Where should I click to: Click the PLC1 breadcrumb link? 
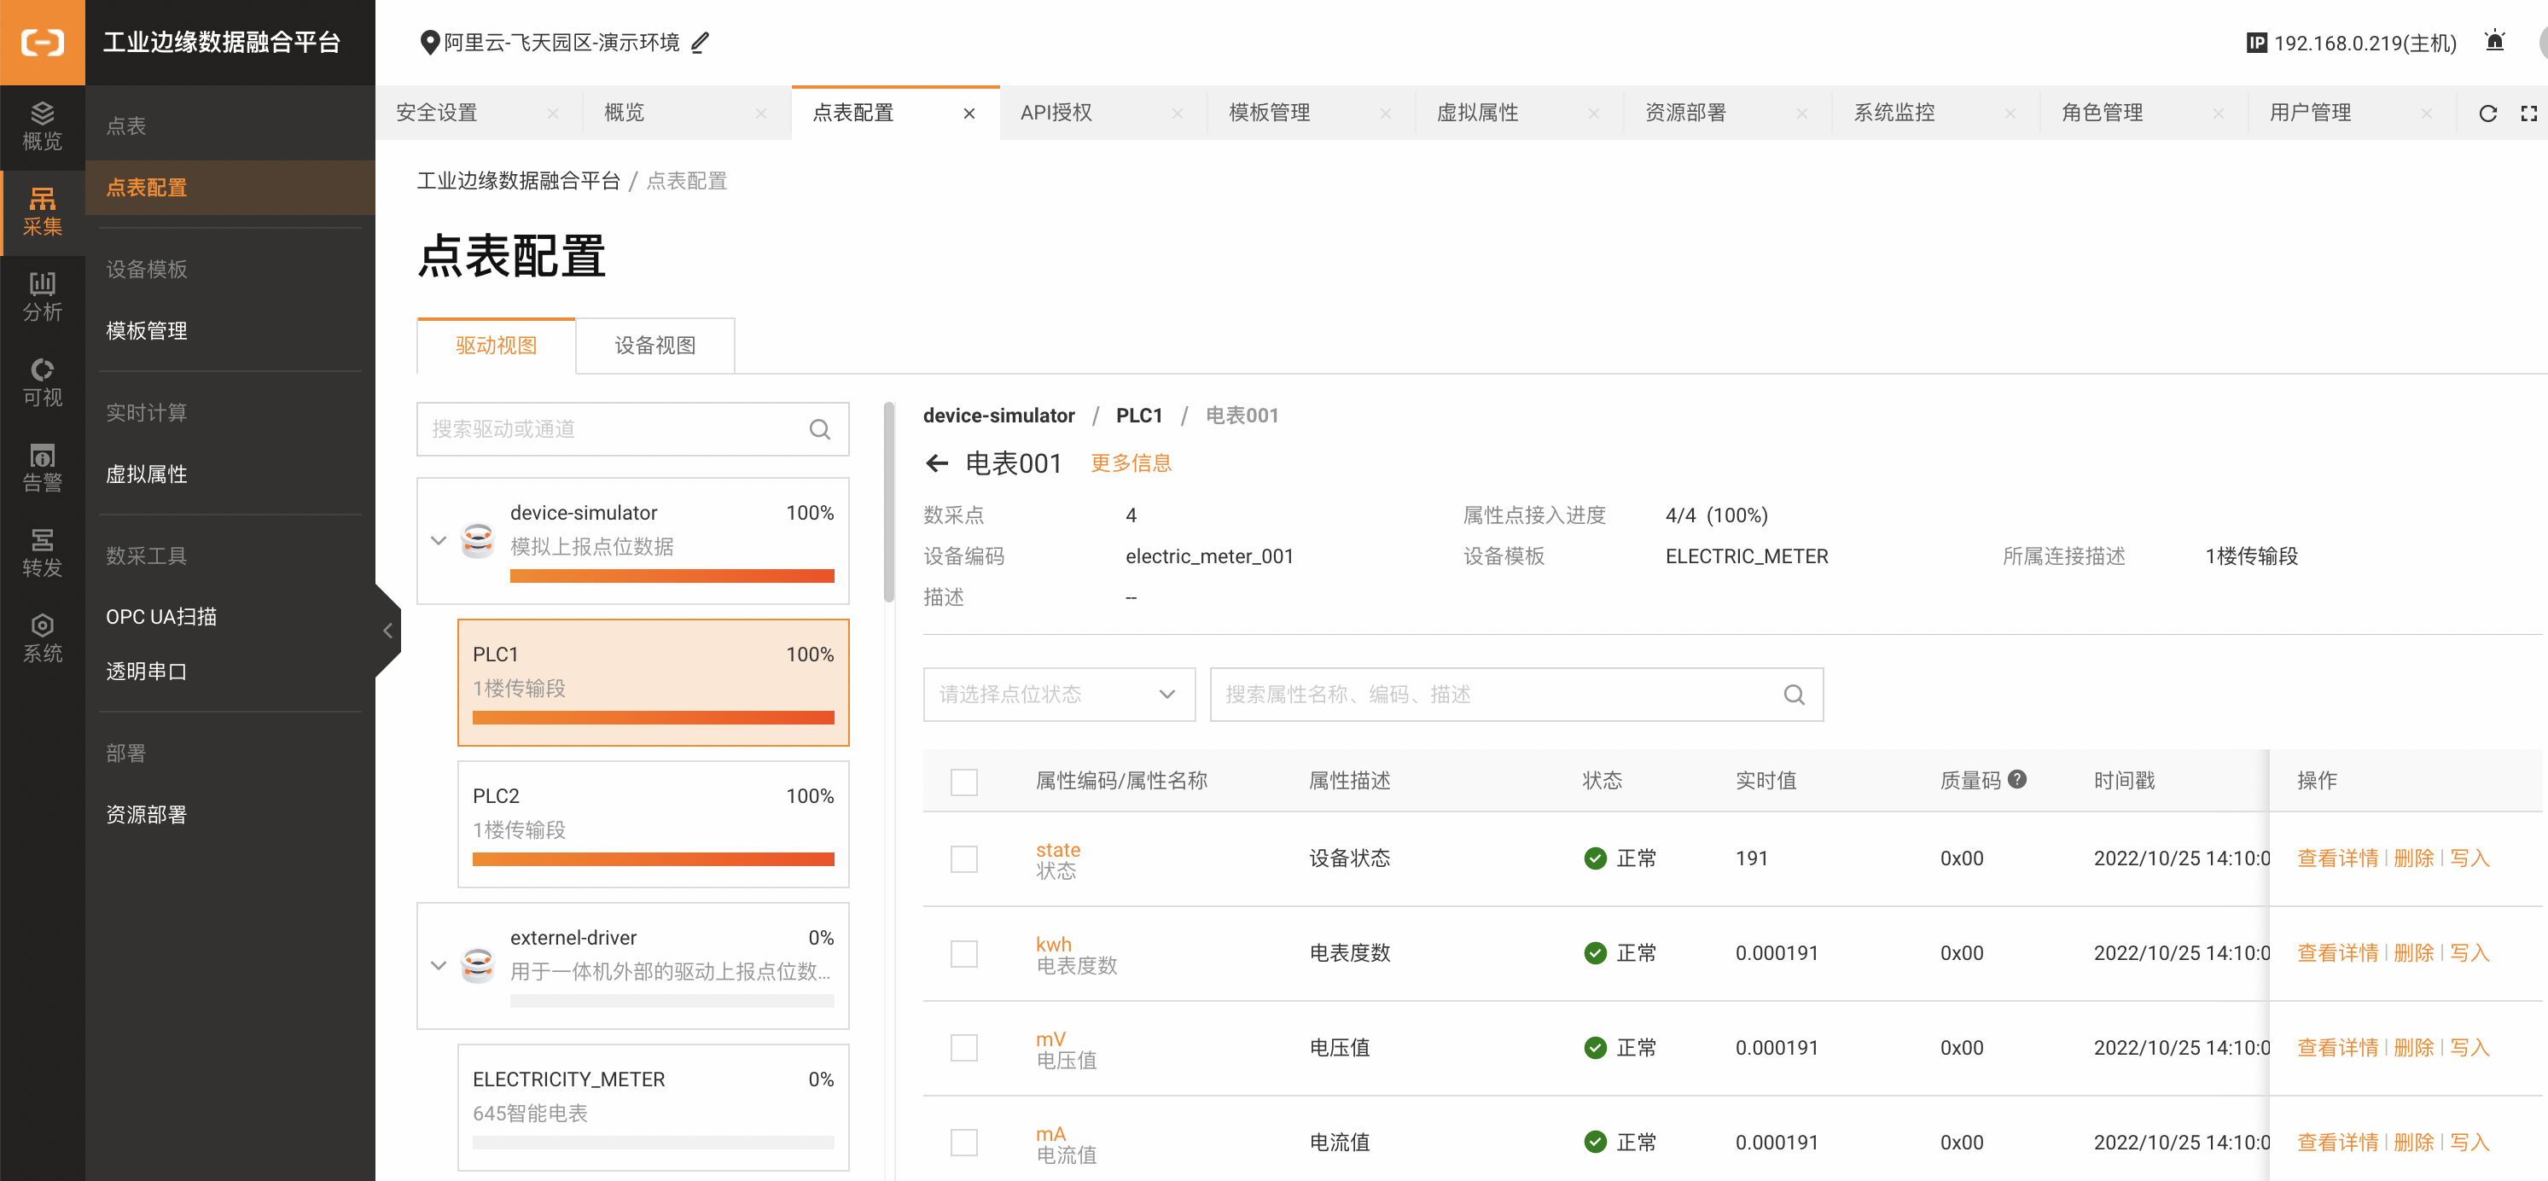[1138, 416]
